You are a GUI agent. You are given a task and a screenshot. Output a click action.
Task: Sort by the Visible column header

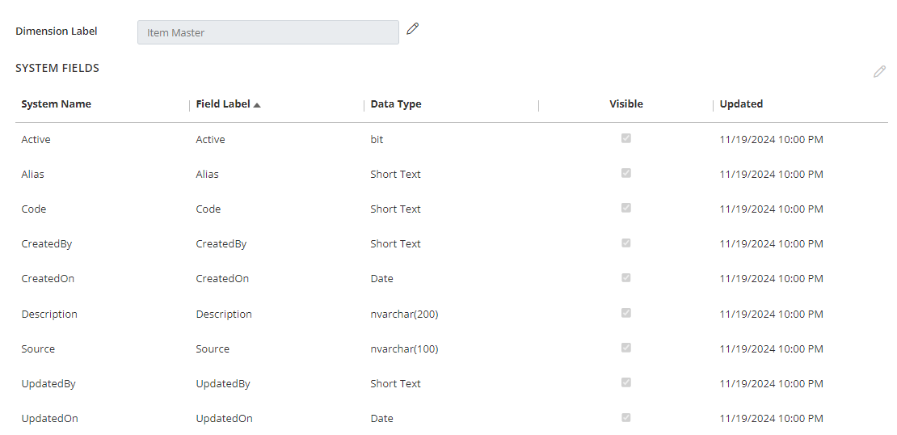[626, 104]
